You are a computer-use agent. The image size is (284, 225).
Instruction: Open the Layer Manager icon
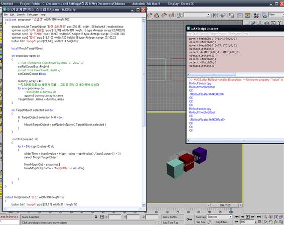(x=231, y=15)
